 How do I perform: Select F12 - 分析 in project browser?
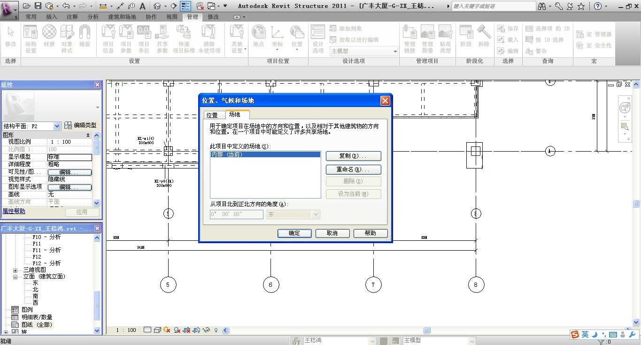click(x=46, y=263)
